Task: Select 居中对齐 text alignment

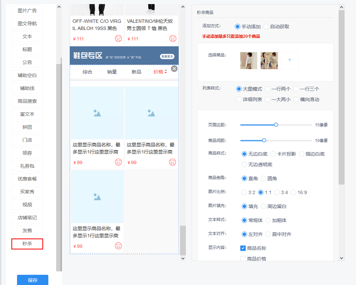Action: (x=268, y=234)
